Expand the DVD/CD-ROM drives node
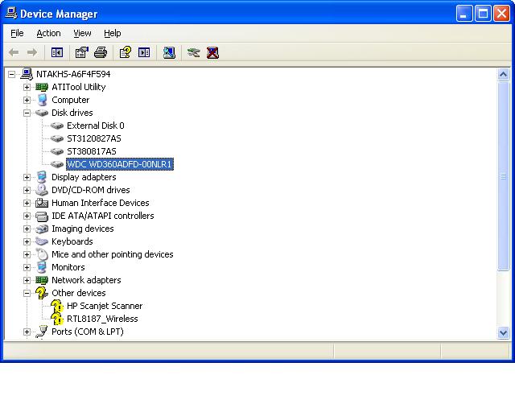Screen dimensions: 515x412 pos(27,190)
